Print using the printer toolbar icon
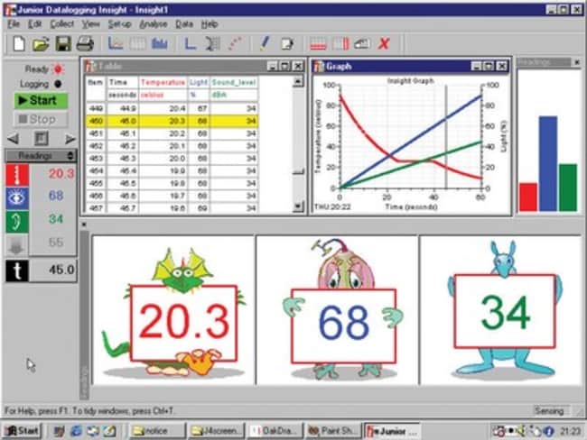Image resolution: width=587 pixels, height=440 pixels. coord(84,42)
